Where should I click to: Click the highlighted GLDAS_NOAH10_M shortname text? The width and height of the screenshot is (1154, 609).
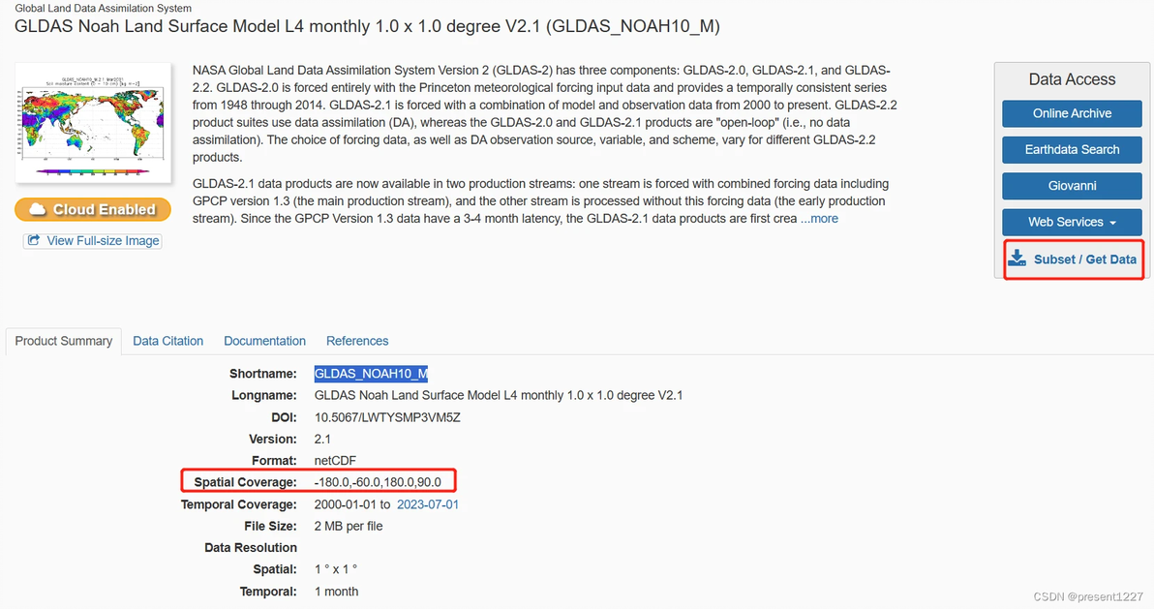(371, 374)
